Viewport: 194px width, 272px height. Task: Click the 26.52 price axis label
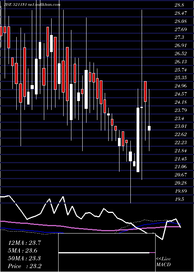[180, 54]
